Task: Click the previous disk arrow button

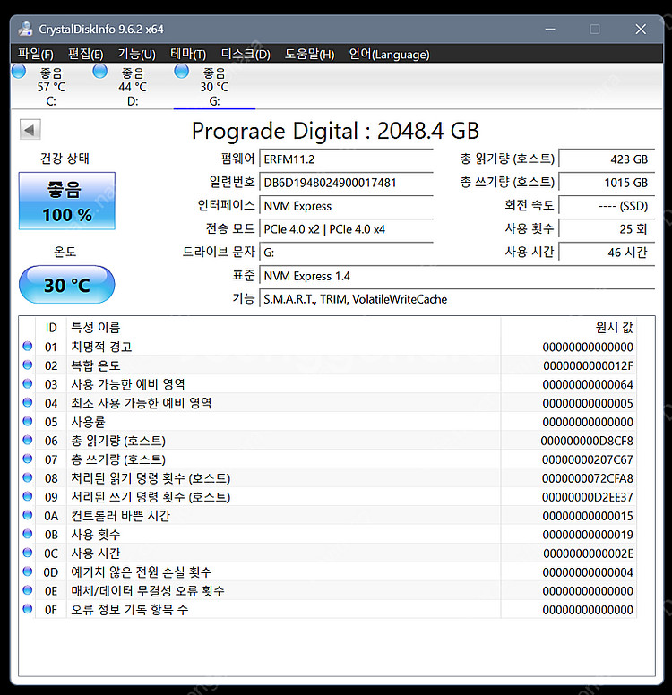Action: (x=30, y=130)
